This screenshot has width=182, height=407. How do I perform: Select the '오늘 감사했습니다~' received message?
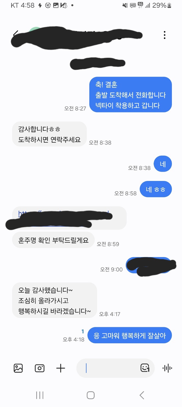point(55,300)
